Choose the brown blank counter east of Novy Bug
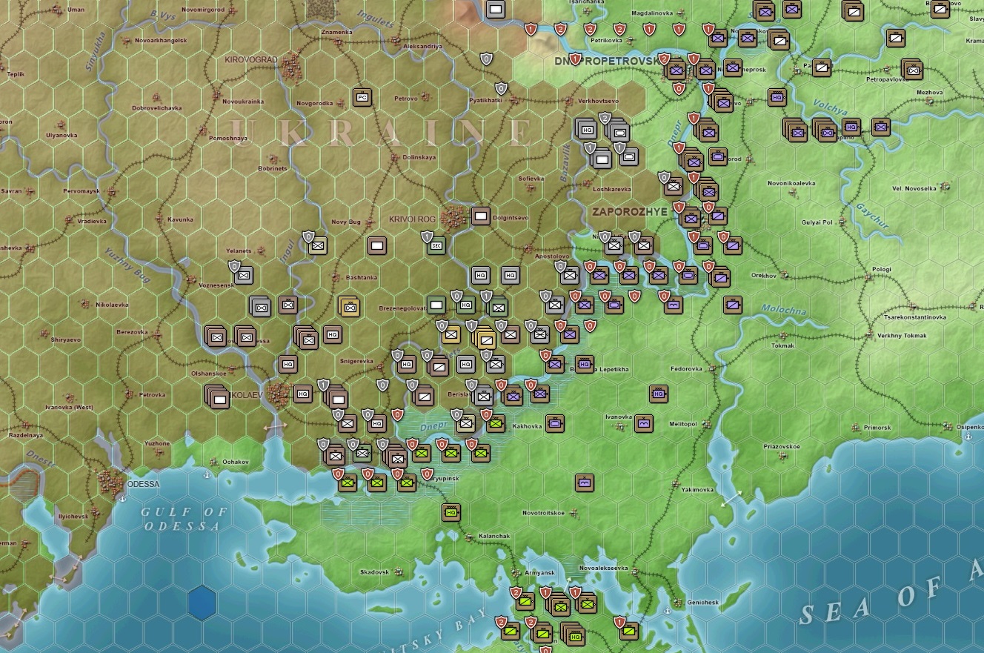This screenshot has height=653, width=984. pyautogui.click(x=377, y=245)
